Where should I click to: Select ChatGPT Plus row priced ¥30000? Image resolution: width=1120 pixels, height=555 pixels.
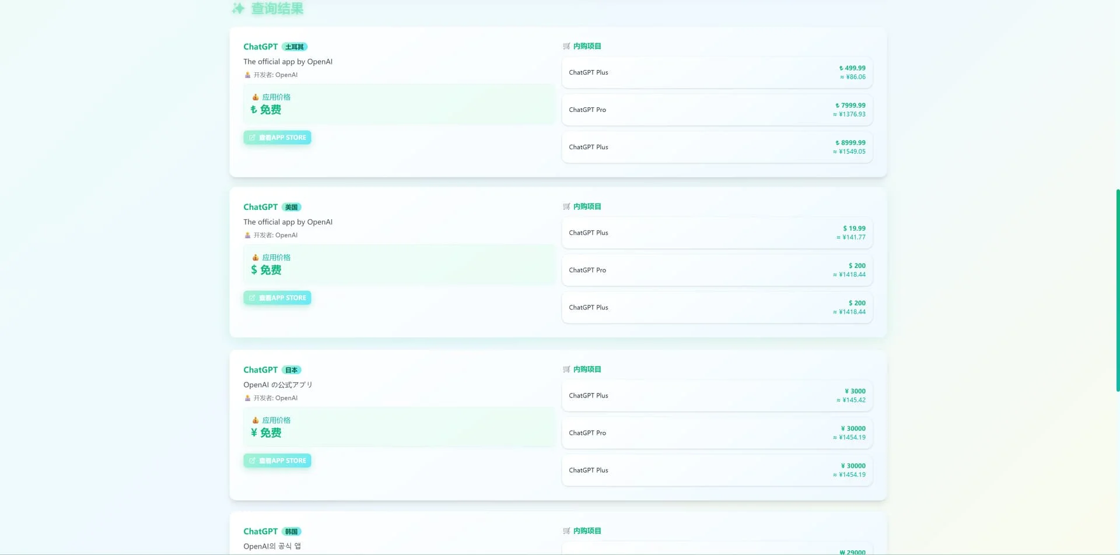click(717, 470)
